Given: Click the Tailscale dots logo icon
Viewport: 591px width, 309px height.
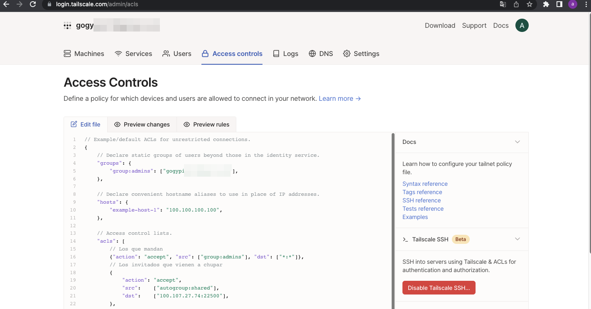Looking at the screenshot, I should (x=67, y=26).
